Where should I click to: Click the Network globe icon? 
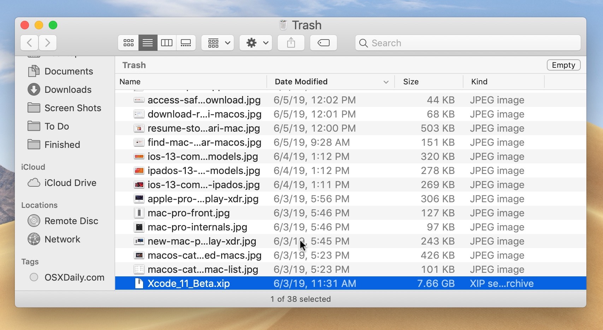click(x=34, y=239)
